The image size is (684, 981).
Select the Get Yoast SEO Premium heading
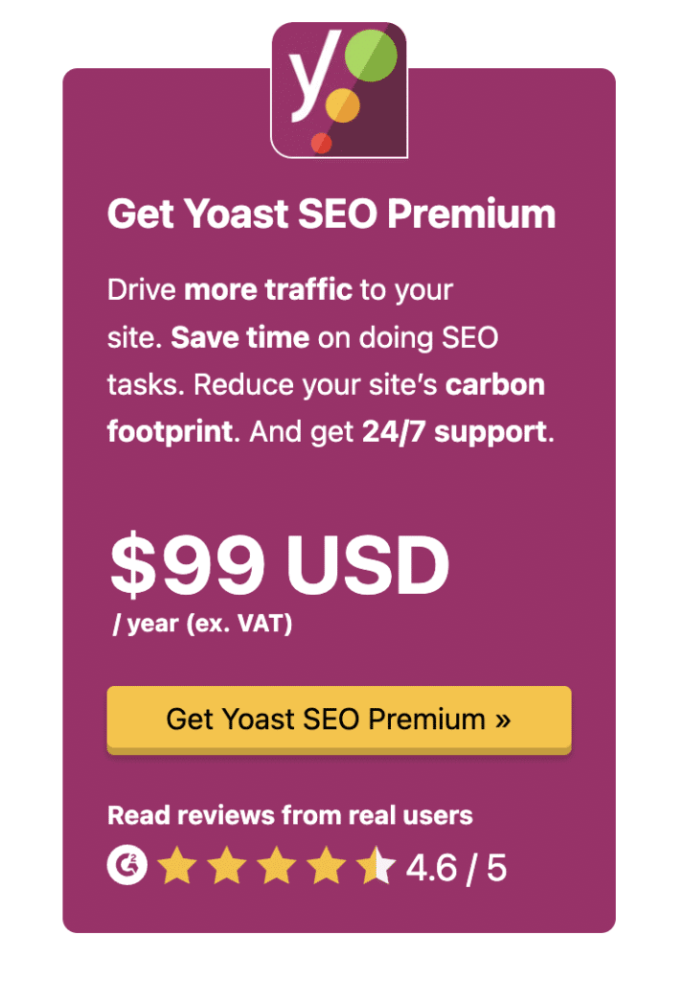coord(331,213)
